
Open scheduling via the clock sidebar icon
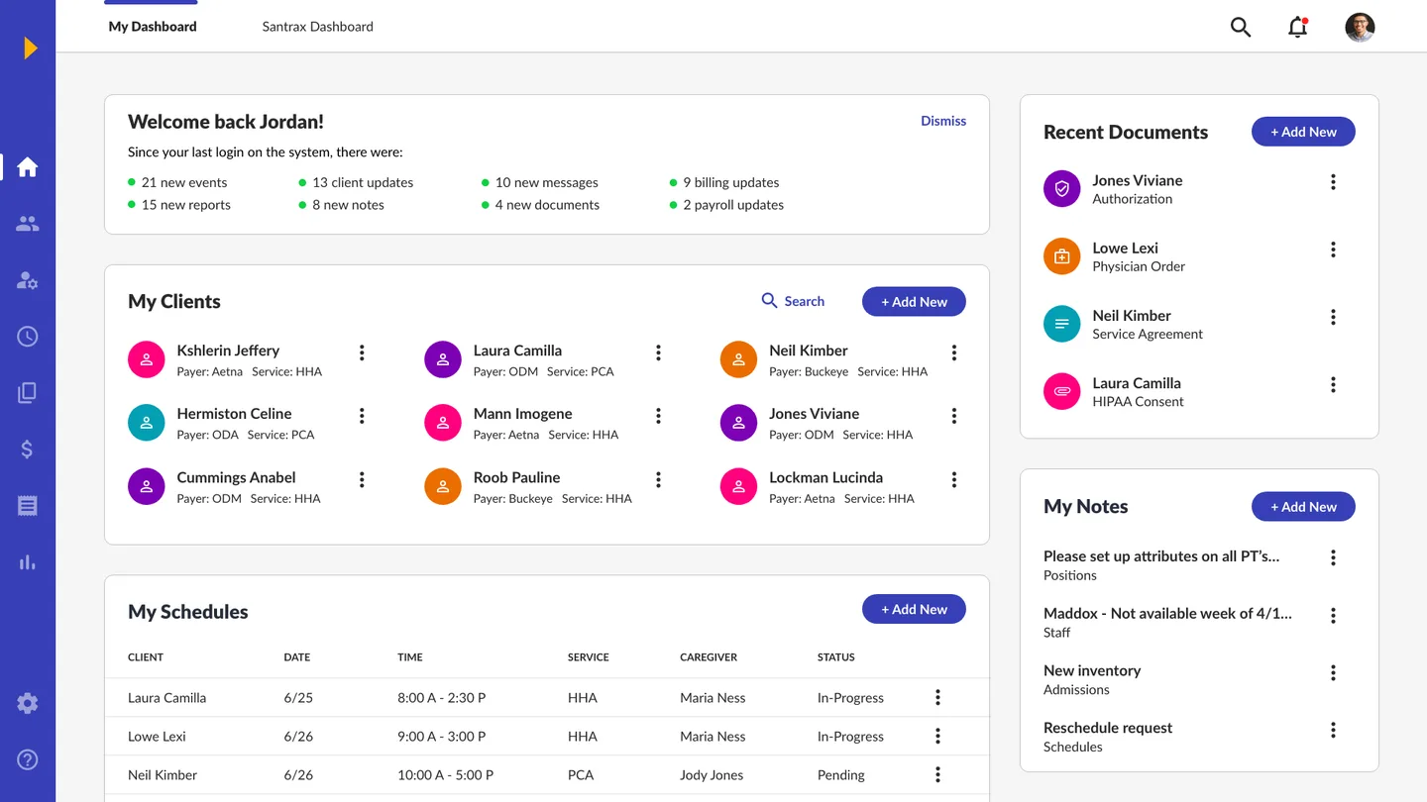pos(27,336)
